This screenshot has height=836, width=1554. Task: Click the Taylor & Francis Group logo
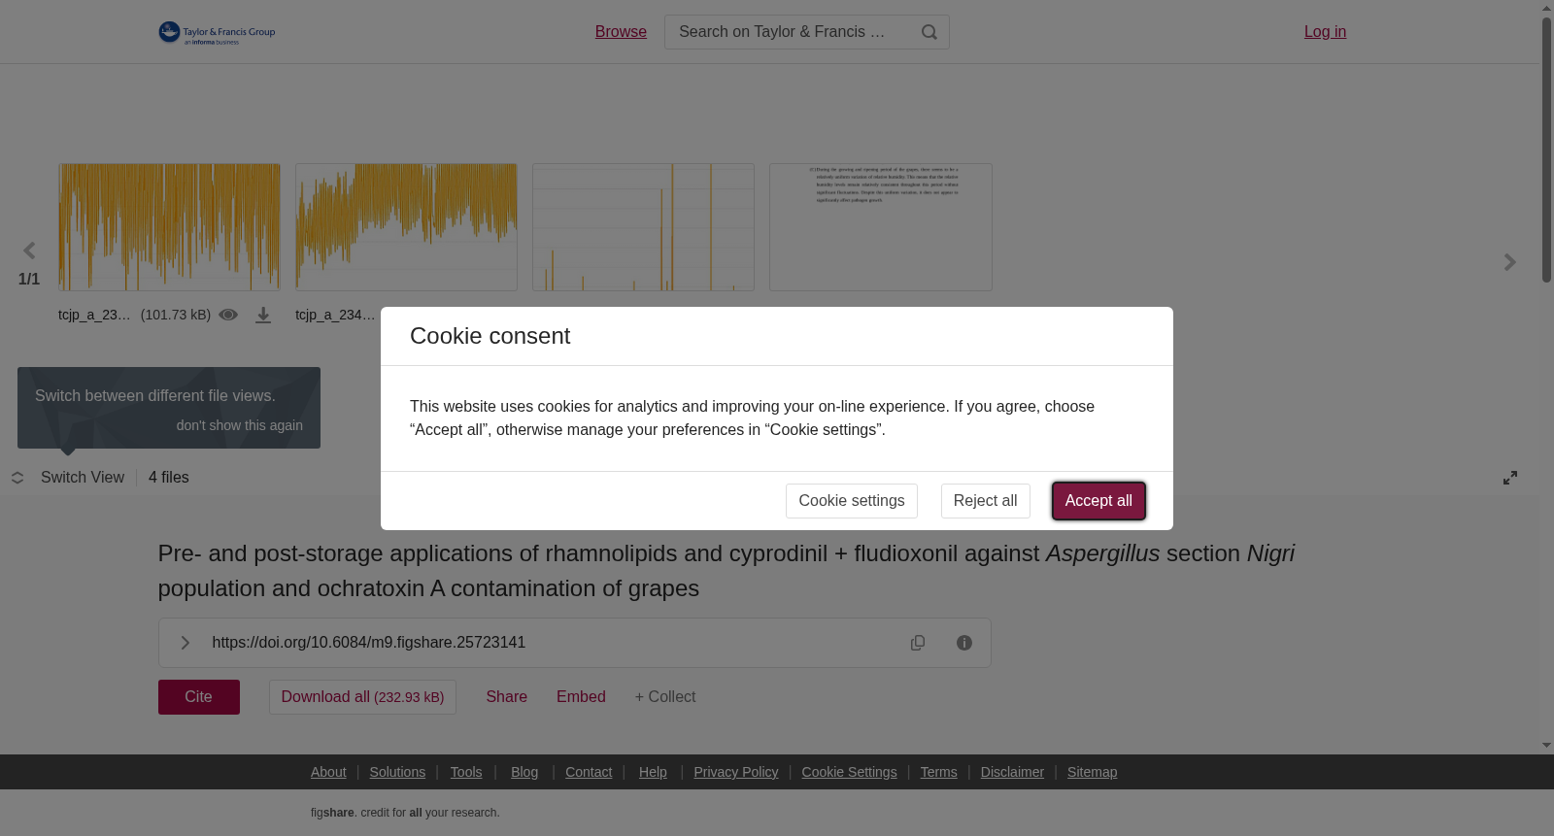217,32
